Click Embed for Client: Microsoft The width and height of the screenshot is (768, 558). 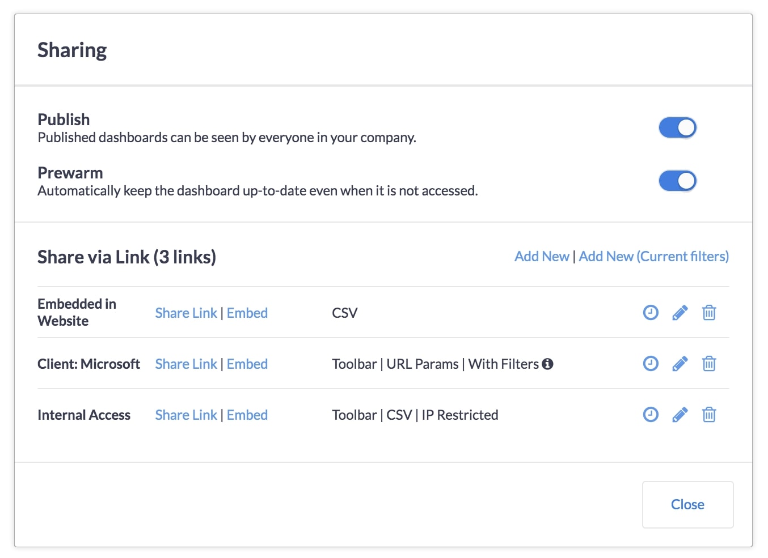tap(247, 364)
